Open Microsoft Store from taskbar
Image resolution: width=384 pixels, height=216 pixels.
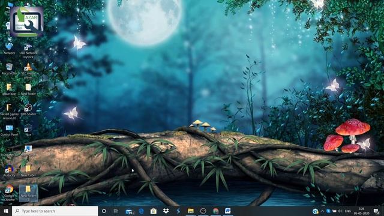click(x=154, y=211)
